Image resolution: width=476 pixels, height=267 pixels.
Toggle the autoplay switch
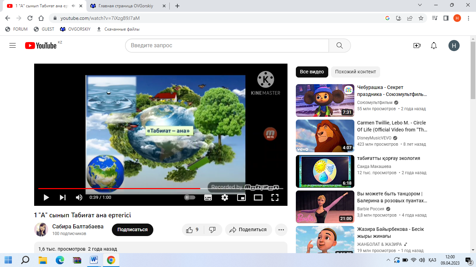point(190,197)
